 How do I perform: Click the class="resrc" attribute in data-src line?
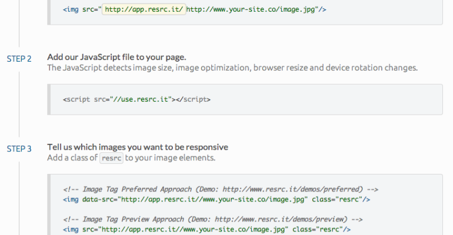point(337,200)
